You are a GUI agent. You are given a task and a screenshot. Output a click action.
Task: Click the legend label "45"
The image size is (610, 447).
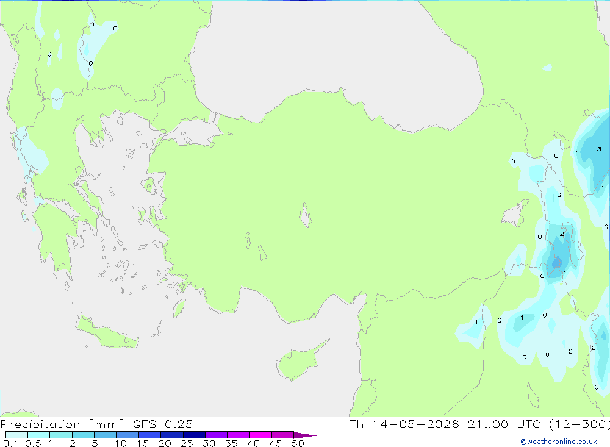click(276, 443)
